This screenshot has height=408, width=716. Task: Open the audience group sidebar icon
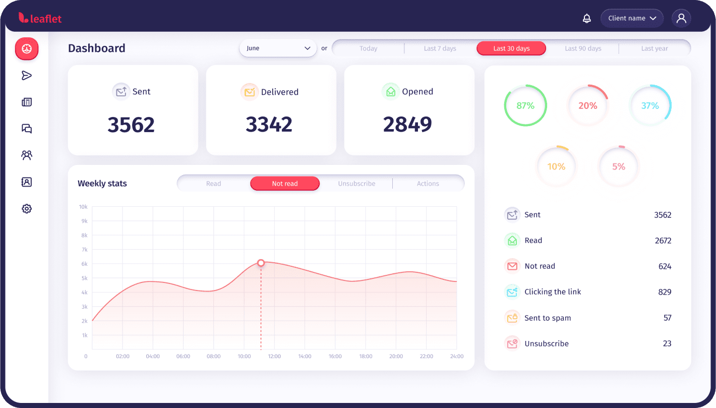(x=27, y=155)
